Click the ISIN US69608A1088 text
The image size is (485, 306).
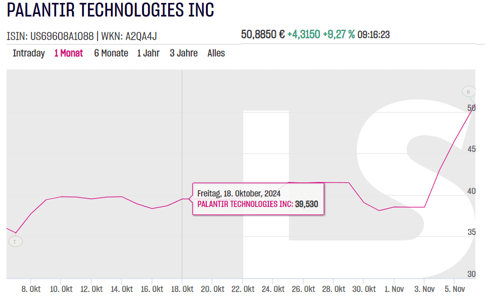click(50, 36)
